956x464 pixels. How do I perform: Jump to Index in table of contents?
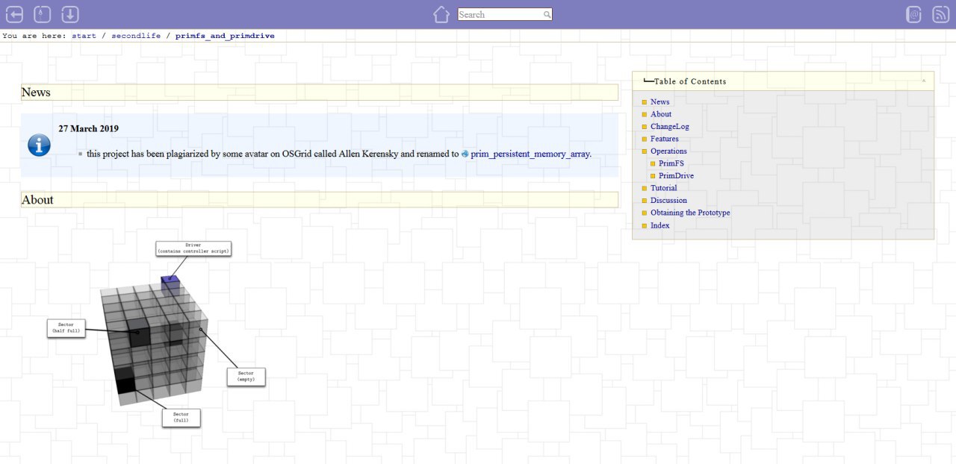(x=660, y=225)
